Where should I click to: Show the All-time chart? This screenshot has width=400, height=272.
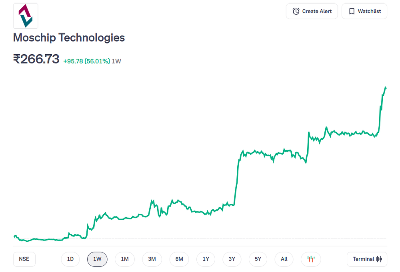[284, 259]
